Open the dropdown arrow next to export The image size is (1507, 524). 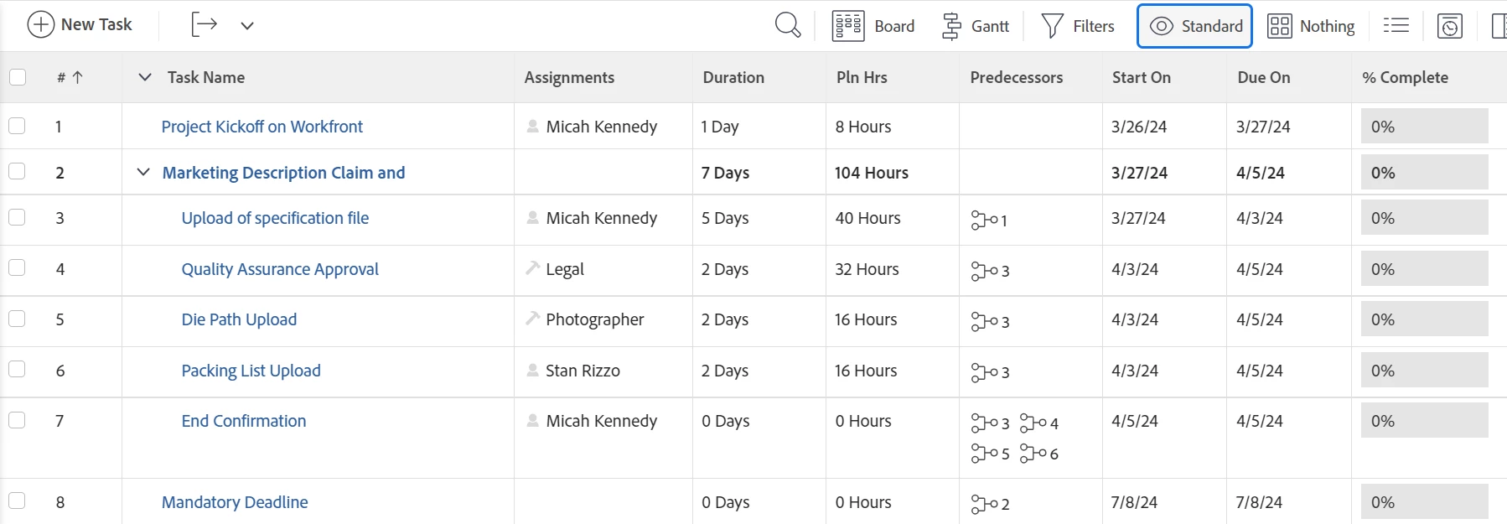coord(246,25)
